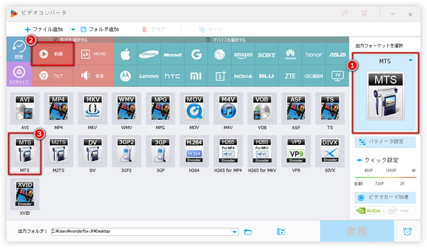
Task: Expand the ファイル追加 dropdown arrow
Action: click(x=73, y=29)
